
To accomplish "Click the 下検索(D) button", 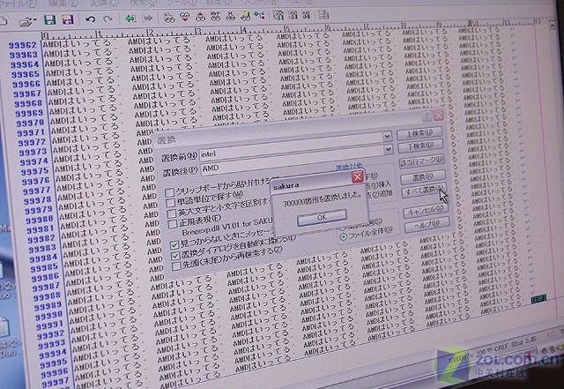I will [420, 146].
